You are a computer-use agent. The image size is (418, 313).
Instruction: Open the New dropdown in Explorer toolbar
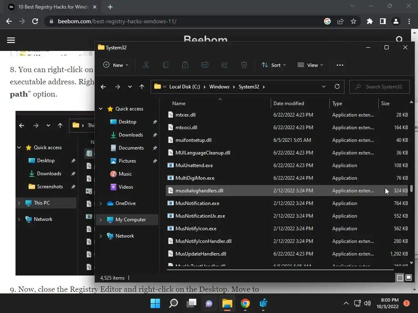[x=116, y=65]
